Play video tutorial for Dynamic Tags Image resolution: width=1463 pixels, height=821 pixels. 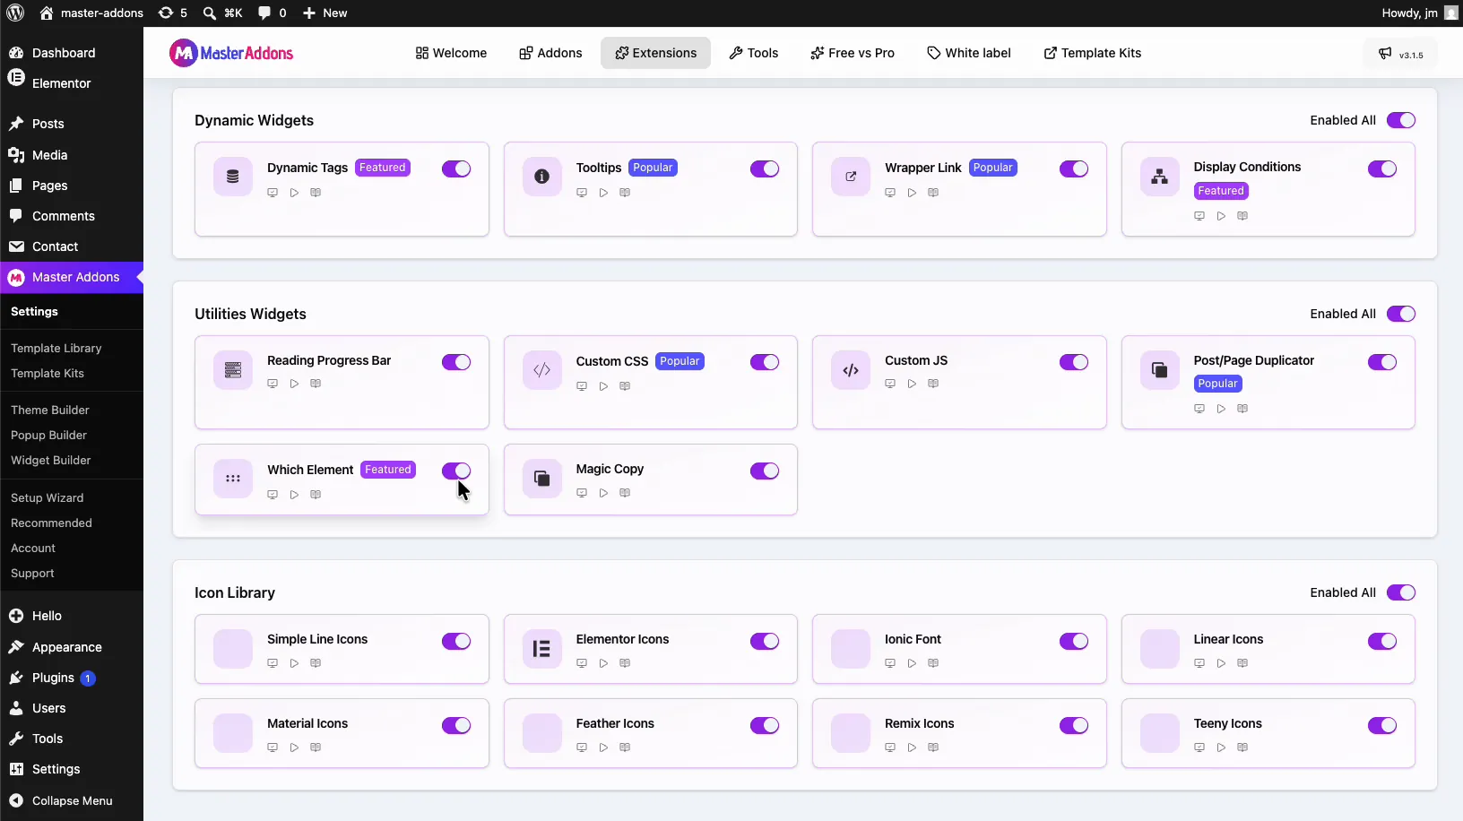tap(294, 193)
